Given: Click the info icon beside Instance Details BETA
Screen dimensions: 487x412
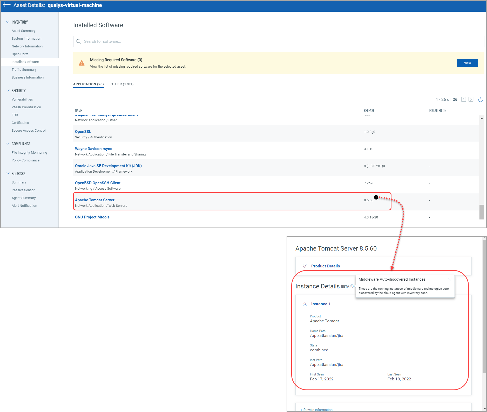Looking at the screenshot, I should [352, 286].
